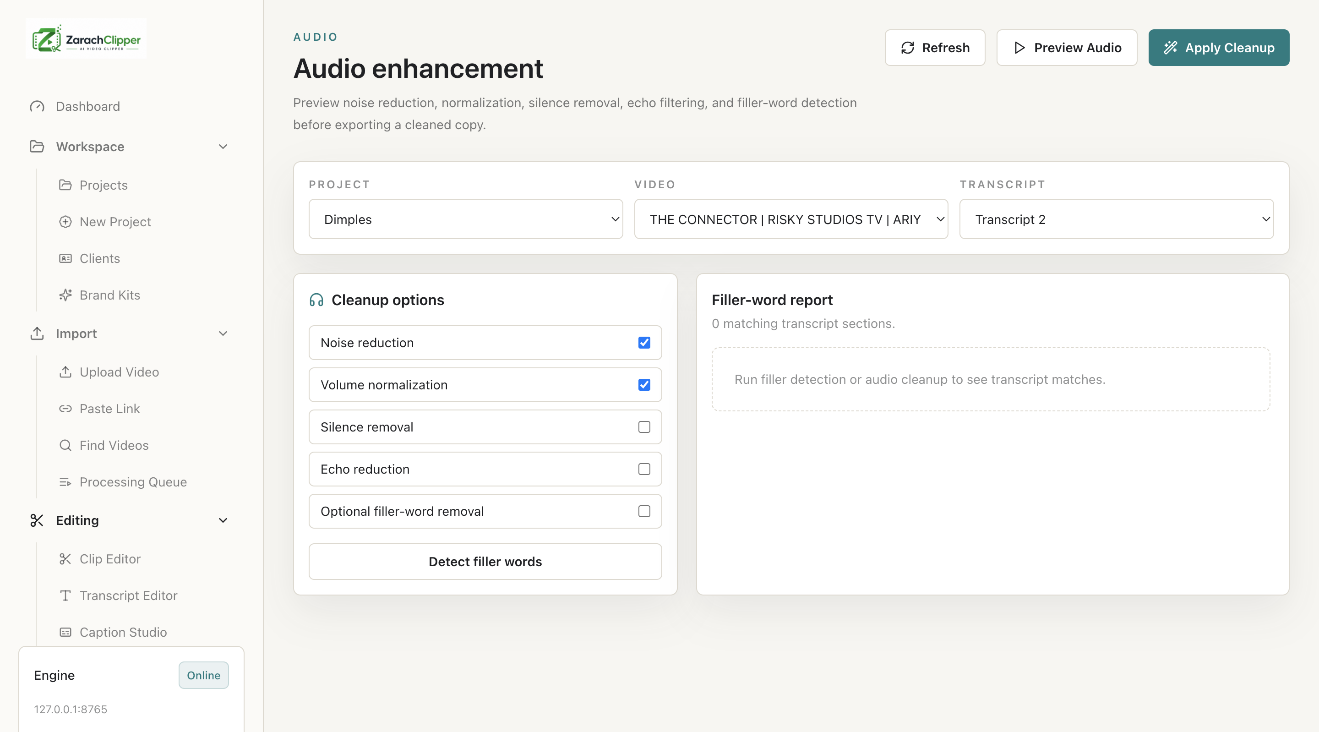Click the ZarachClipper logo
This screenshot has height=732, width=1319.
click(x=86, y=39)
